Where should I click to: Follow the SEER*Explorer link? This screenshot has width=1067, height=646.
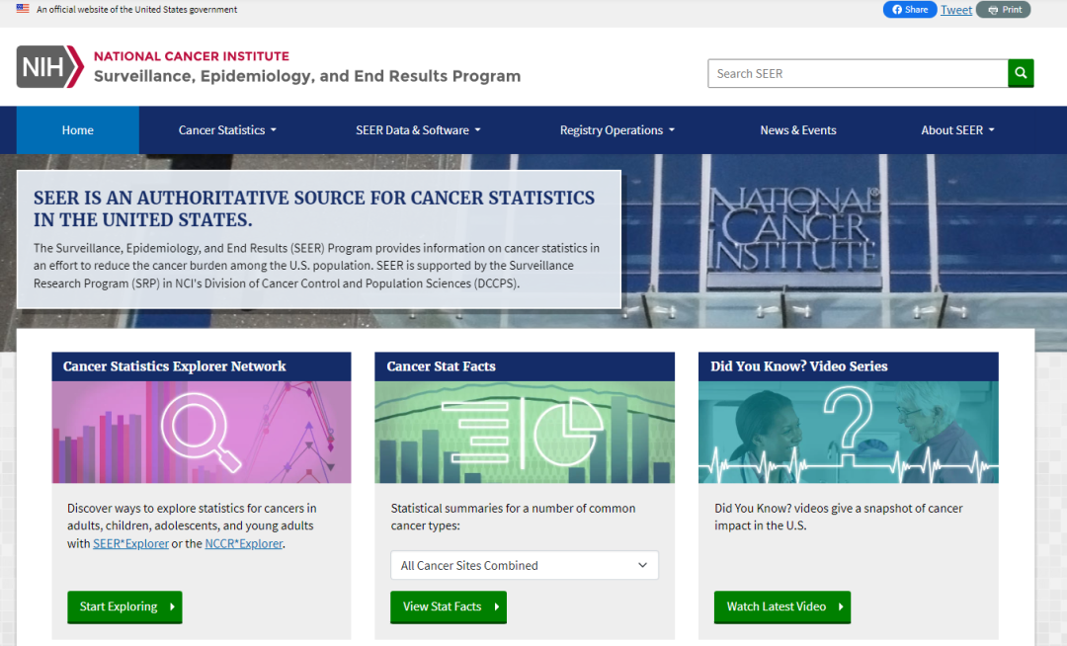click(x=130, y=543)
